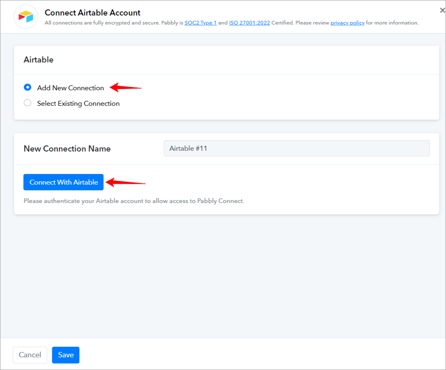The height and width of the screenshot is (370, 446).
Task: Choose Select Existing Connection radio option
Action: (x=27, y=103)
